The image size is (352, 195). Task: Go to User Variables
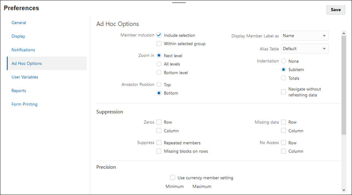coord(25,77)
